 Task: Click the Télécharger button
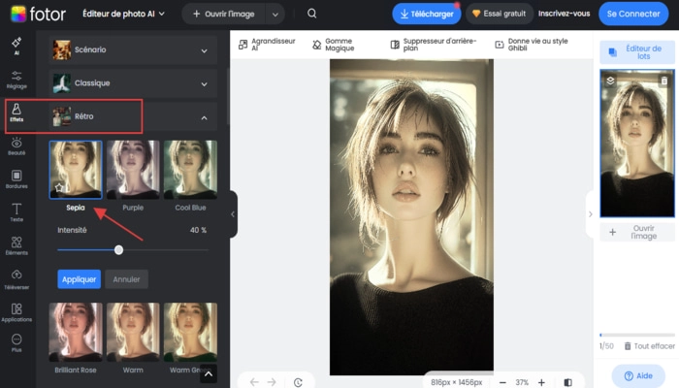(427, 14)
